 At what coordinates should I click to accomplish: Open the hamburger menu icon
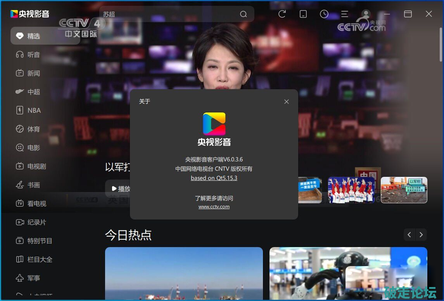coord(344,14)
